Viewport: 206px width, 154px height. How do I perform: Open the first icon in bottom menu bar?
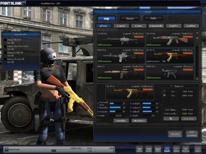point(139,149)
